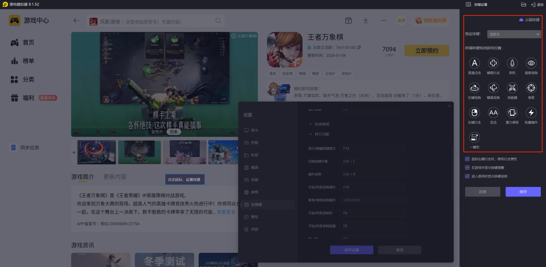
Task: Go to 福利 in game center sidebar
Action: (35, 98)
